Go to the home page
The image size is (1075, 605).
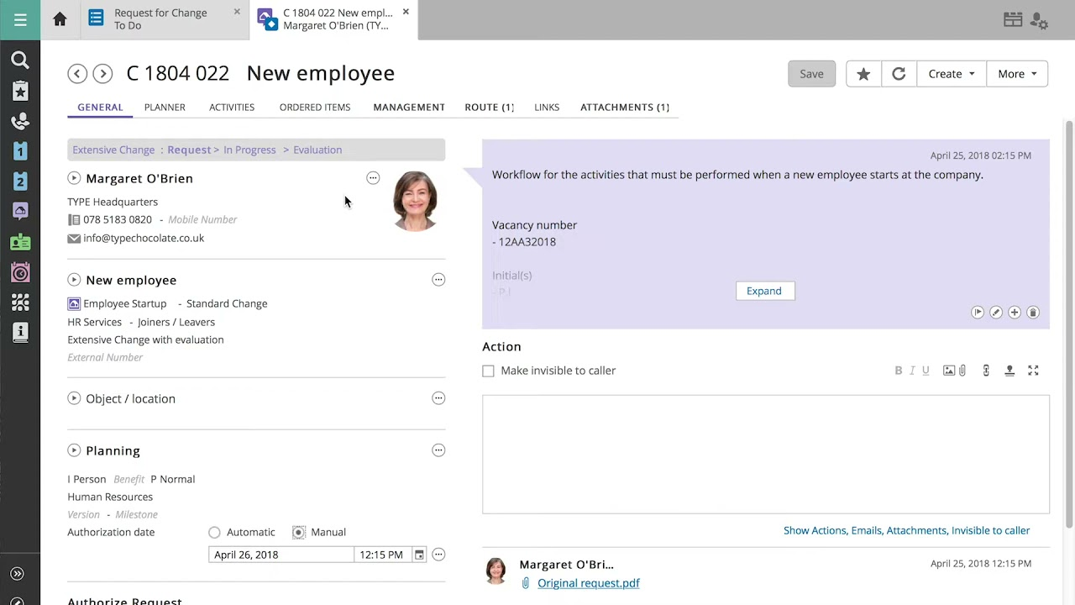(60, 19)
